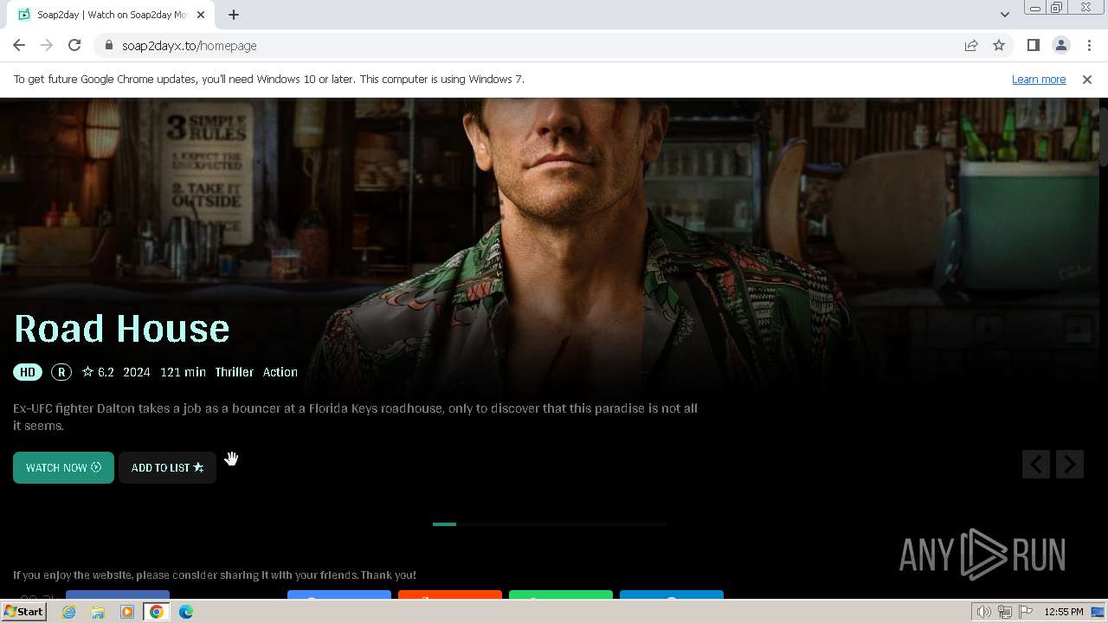Screen dimensions: 1108x623
Task: Show previous slide with left arrow
Action: pyautogui.click(x=1035, y=465)
